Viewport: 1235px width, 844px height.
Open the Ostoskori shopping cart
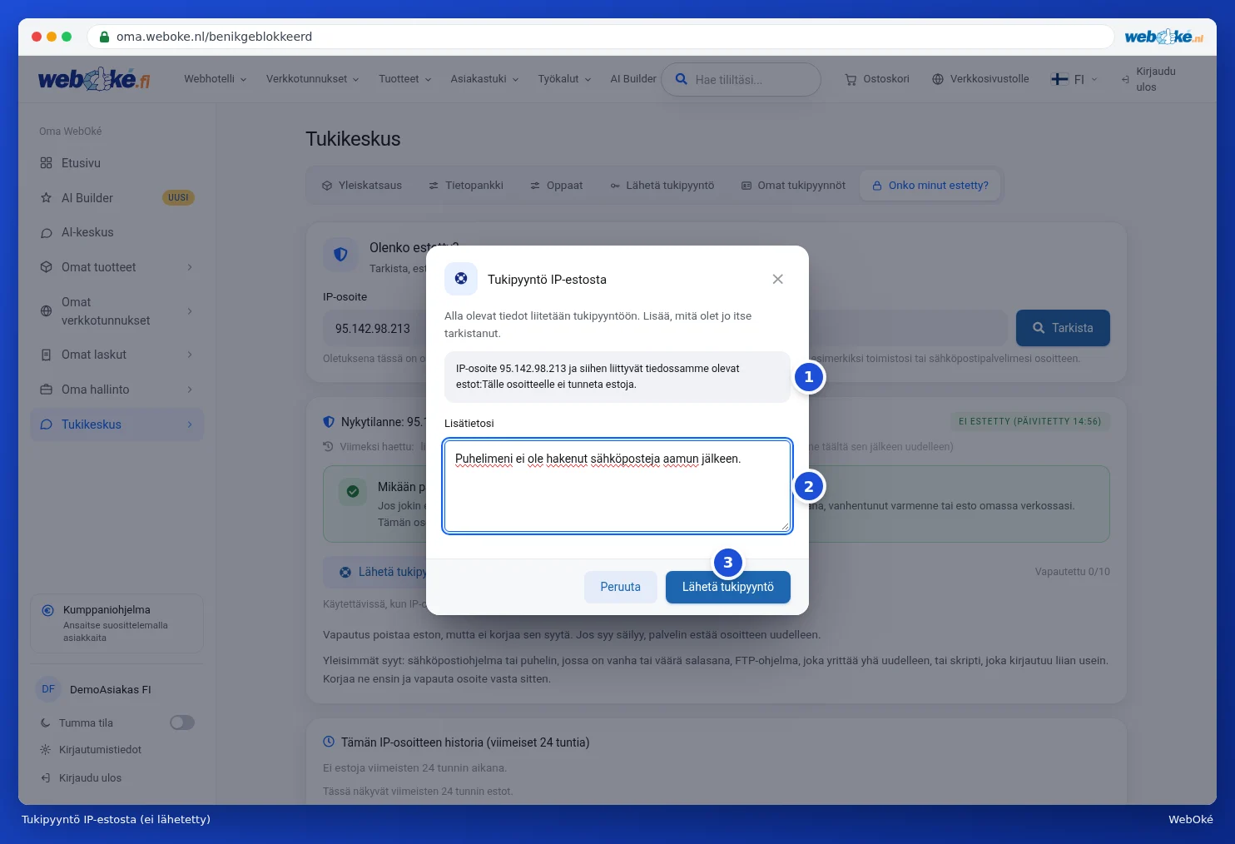877,79
